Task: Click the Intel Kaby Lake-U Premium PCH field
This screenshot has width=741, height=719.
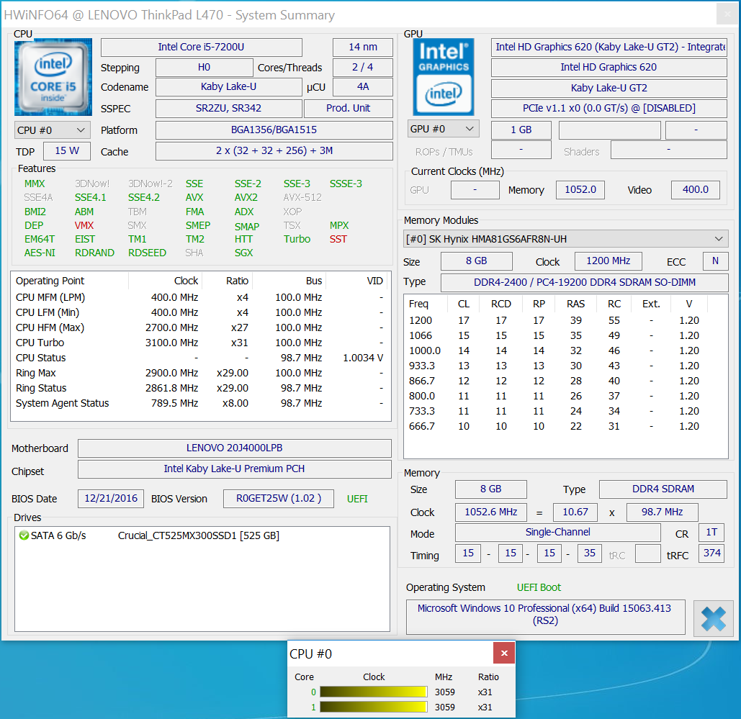Action: pos(235,469)
